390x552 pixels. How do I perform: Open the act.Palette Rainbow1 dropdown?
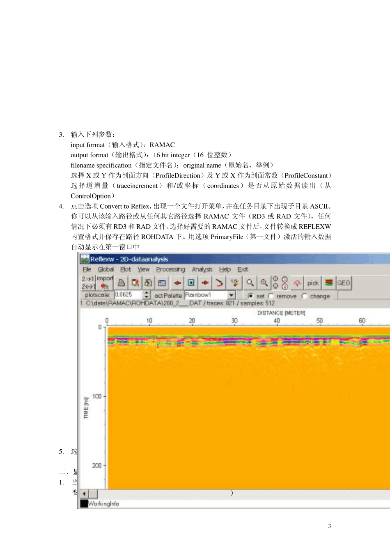pyautogui.click(x=231, y=295)
